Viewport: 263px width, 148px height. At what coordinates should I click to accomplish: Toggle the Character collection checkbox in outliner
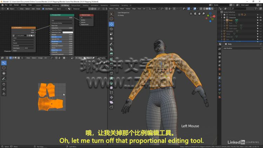pos(224,18)
